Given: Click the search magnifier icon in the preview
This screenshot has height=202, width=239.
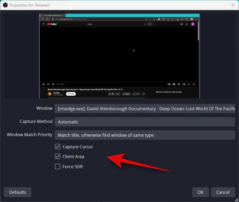Looking at the screenshot, I should (x=150, y=24).
